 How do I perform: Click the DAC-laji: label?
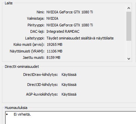(x=37, y=31)
